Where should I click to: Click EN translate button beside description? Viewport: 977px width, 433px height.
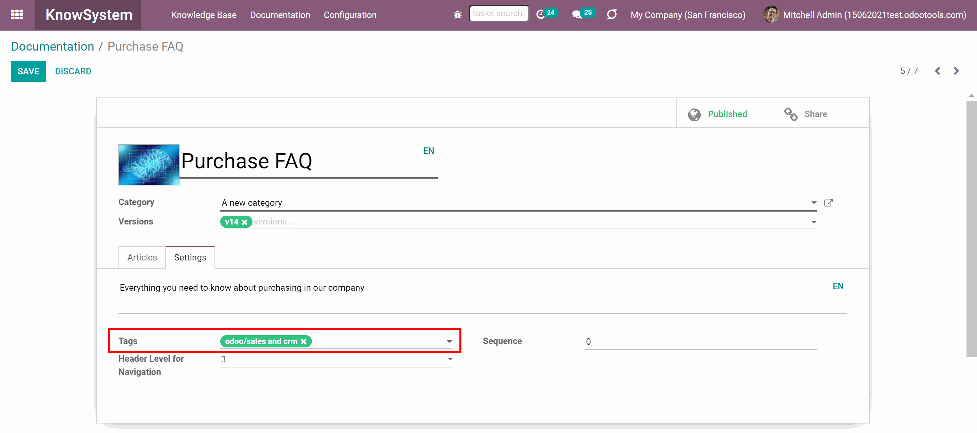click(x=838, y=287)
